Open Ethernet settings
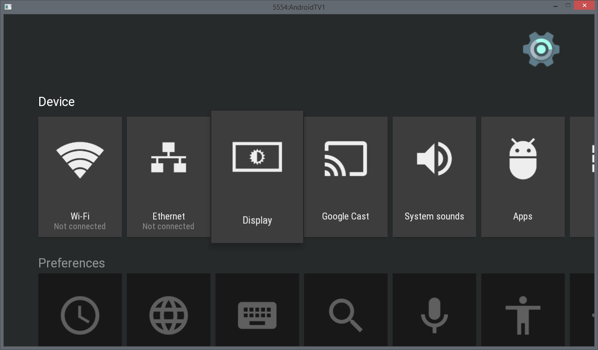Viewport: 598px width, 350px height. pos(168,177)
